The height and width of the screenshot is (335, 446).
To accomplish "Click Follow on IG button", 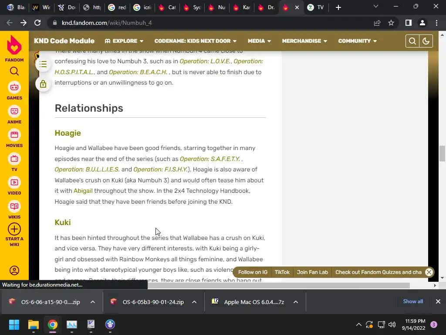I will (253, 272).
